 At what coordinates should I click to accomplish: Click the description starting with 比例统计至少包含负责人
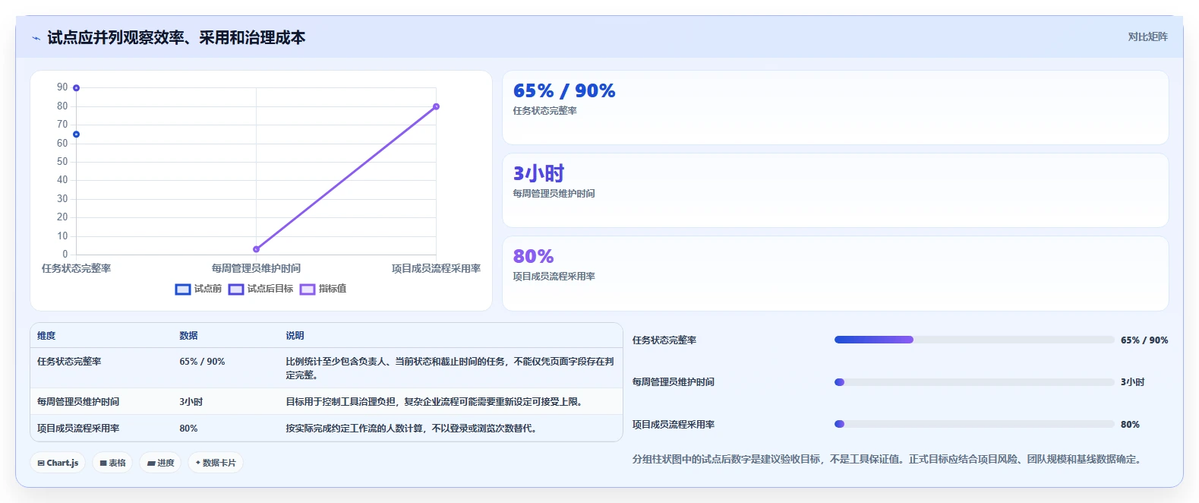[450, 369]
